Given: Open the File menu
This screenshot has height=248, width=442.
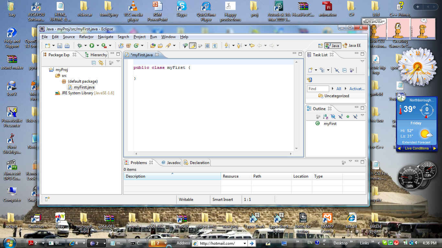Looking at the screenshot, I should 45,37.
